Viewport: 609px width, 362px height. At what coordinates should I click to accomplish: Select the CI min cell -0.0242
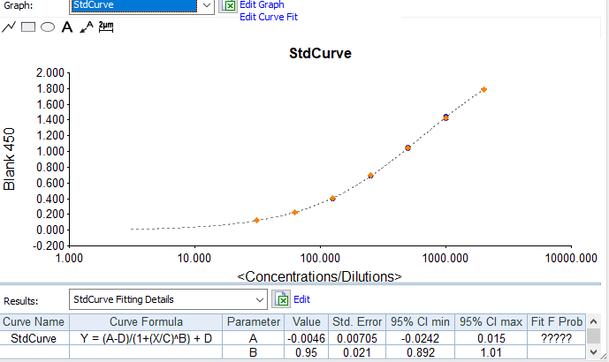point(420,338)
